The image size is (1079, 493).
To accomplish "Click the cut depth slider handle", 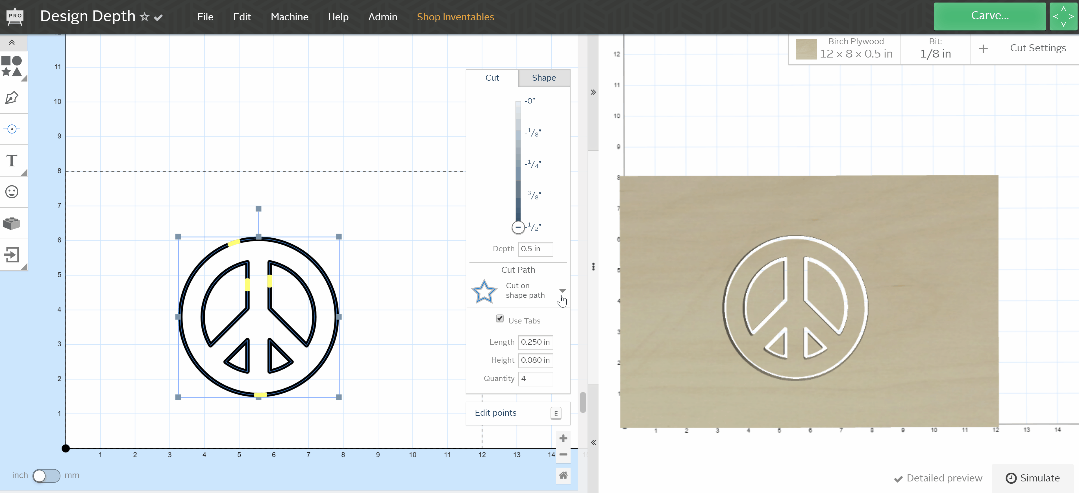I will [518, 227].
